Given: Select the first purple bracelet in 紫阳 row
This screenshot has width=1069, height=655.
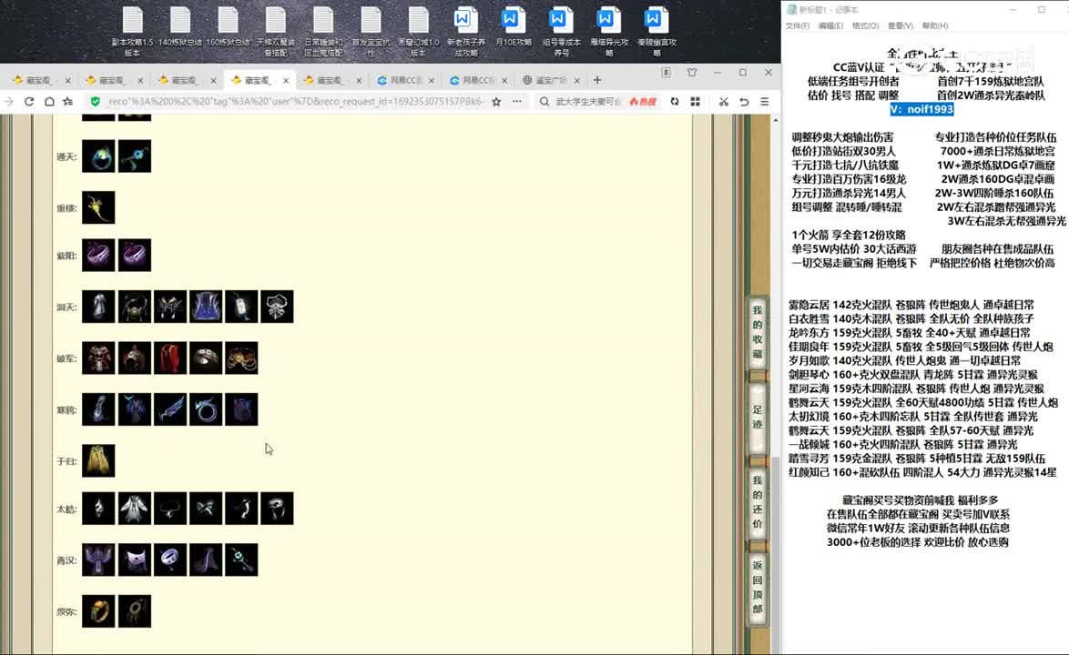Looking at the screenshot, I should (98, 256).
